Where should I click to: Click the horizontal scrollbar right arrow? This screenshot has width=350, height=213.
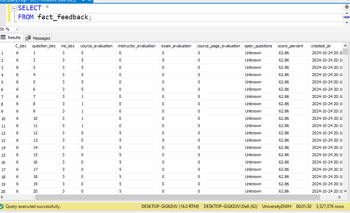tap(339, 197)
